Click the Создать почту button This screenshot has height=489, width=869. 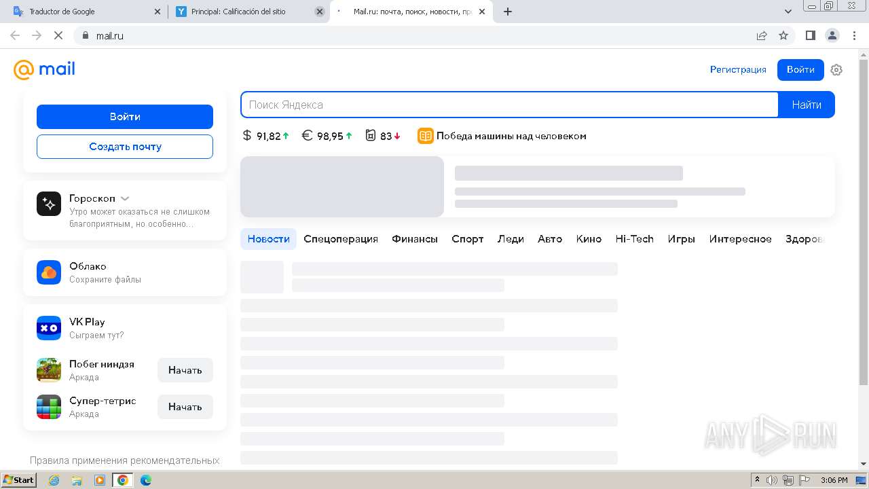tap(125, 147)
